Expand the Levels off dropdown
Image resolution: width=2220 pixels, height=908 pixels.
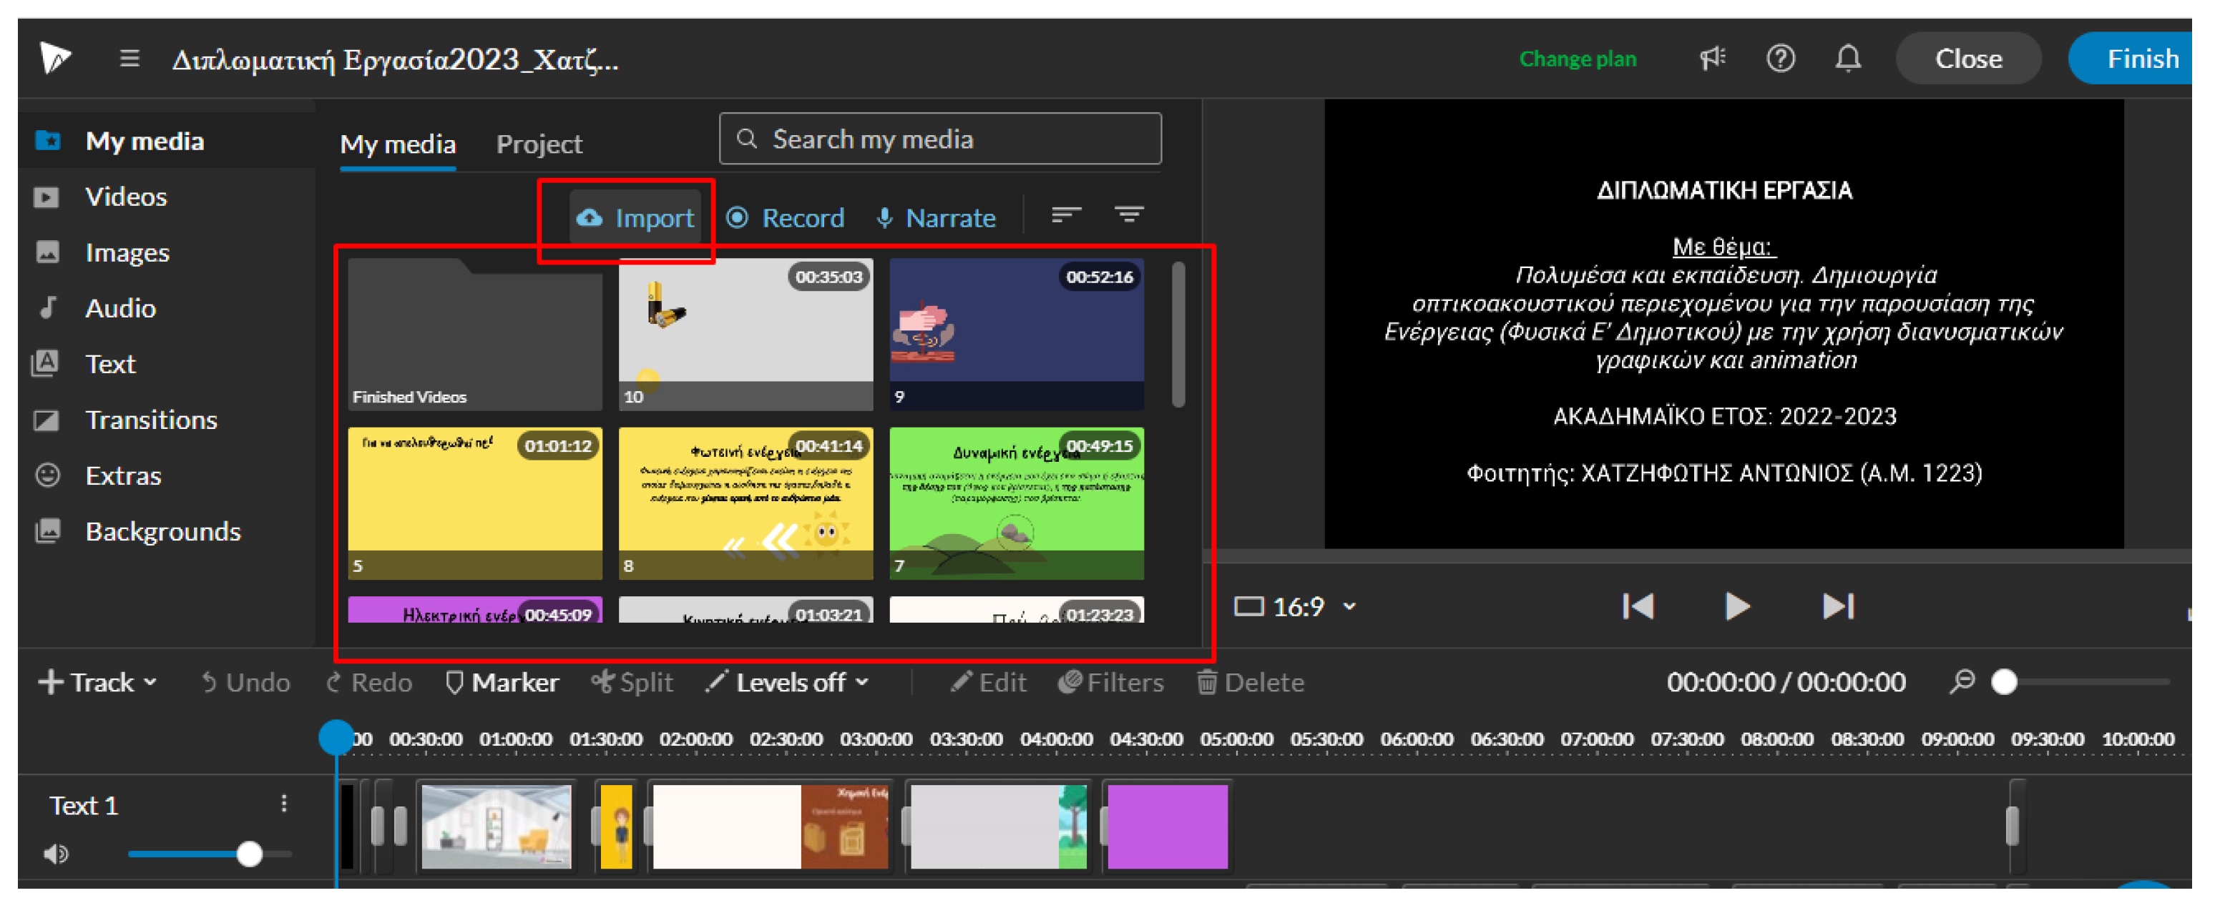pos(788,682)
